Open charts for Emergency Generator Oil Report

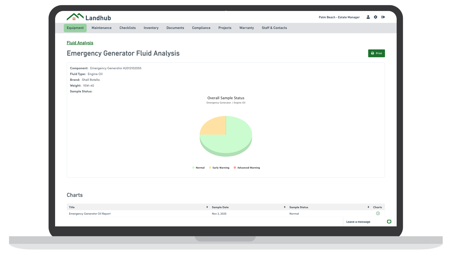378,214
